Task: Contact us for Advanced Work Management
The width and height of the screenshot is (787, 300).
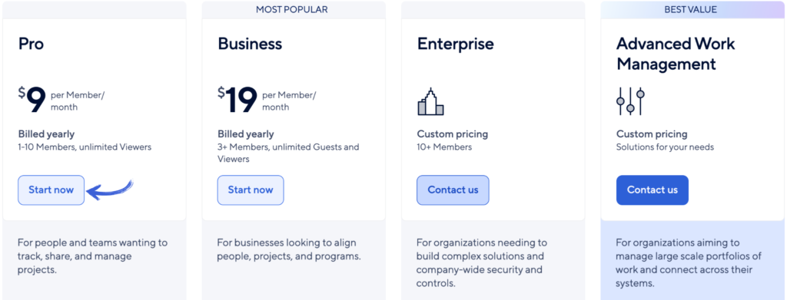Action: tap(653, 190)
